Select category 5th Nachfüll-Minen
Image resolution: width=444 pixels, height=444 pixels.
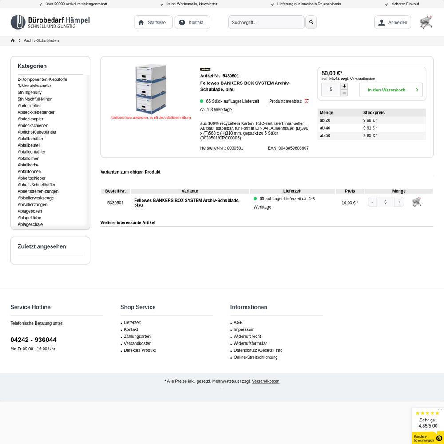point(35,99)
